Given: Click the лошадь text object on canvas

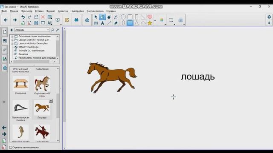Looking at the screenshot, I should click(198, 77).
